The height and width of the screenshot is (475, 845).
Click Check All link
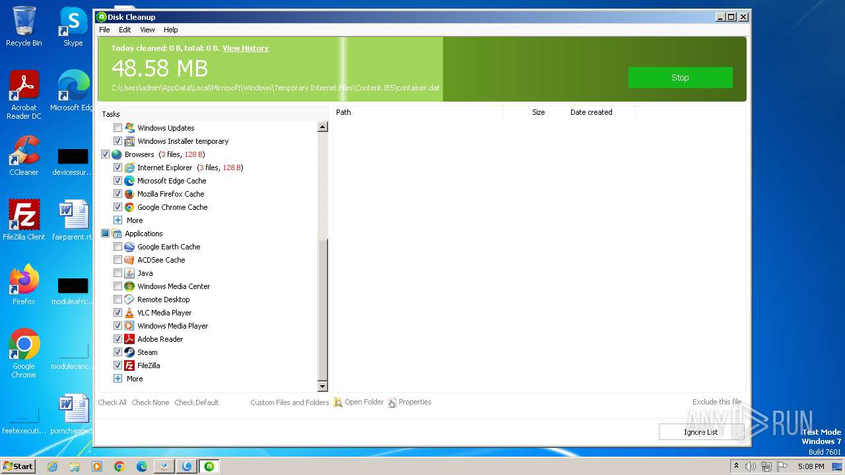(112, 402)
